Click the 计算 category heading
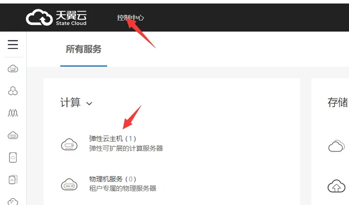349x205 pixels. (x=71, y=102)
